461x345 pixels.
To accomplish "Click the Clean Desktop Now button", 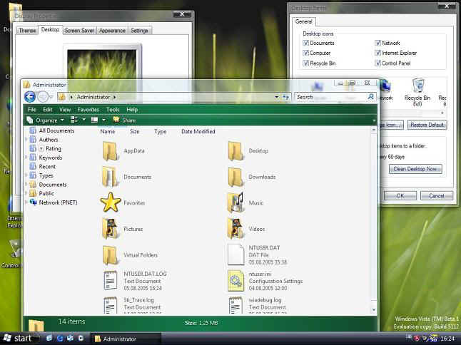I will (x=415, y=169).
